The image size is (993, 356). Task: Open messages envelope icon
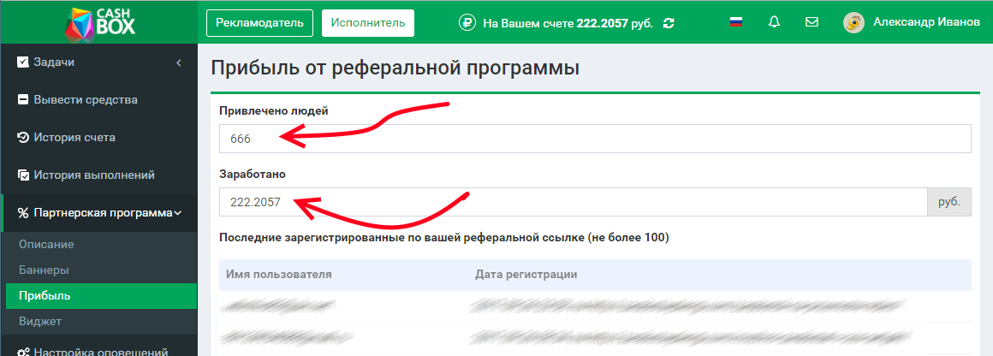(x=812, y=23)
